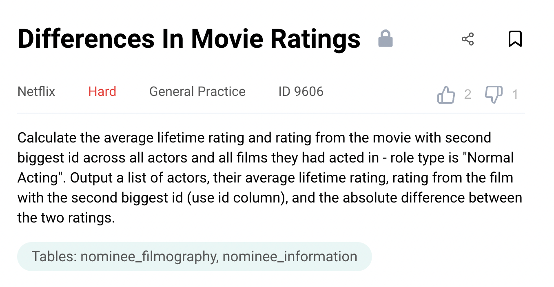Click the General Practice category

click(197, 91)
